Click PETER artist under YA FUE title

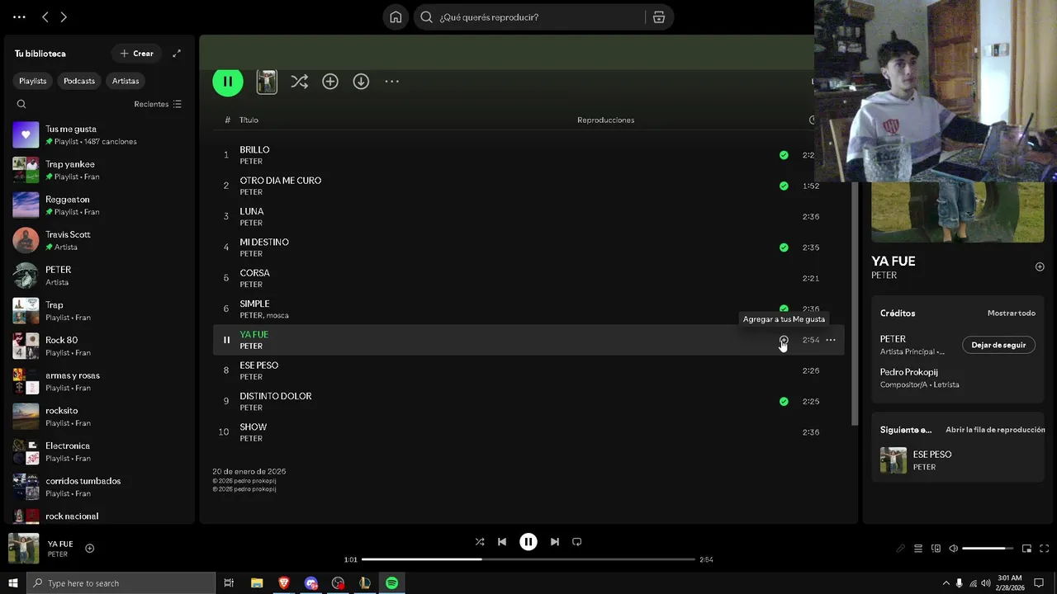884,276
